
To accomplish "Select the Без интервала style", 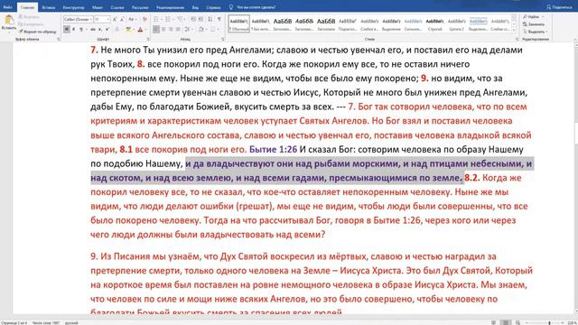I will (260, 23).
